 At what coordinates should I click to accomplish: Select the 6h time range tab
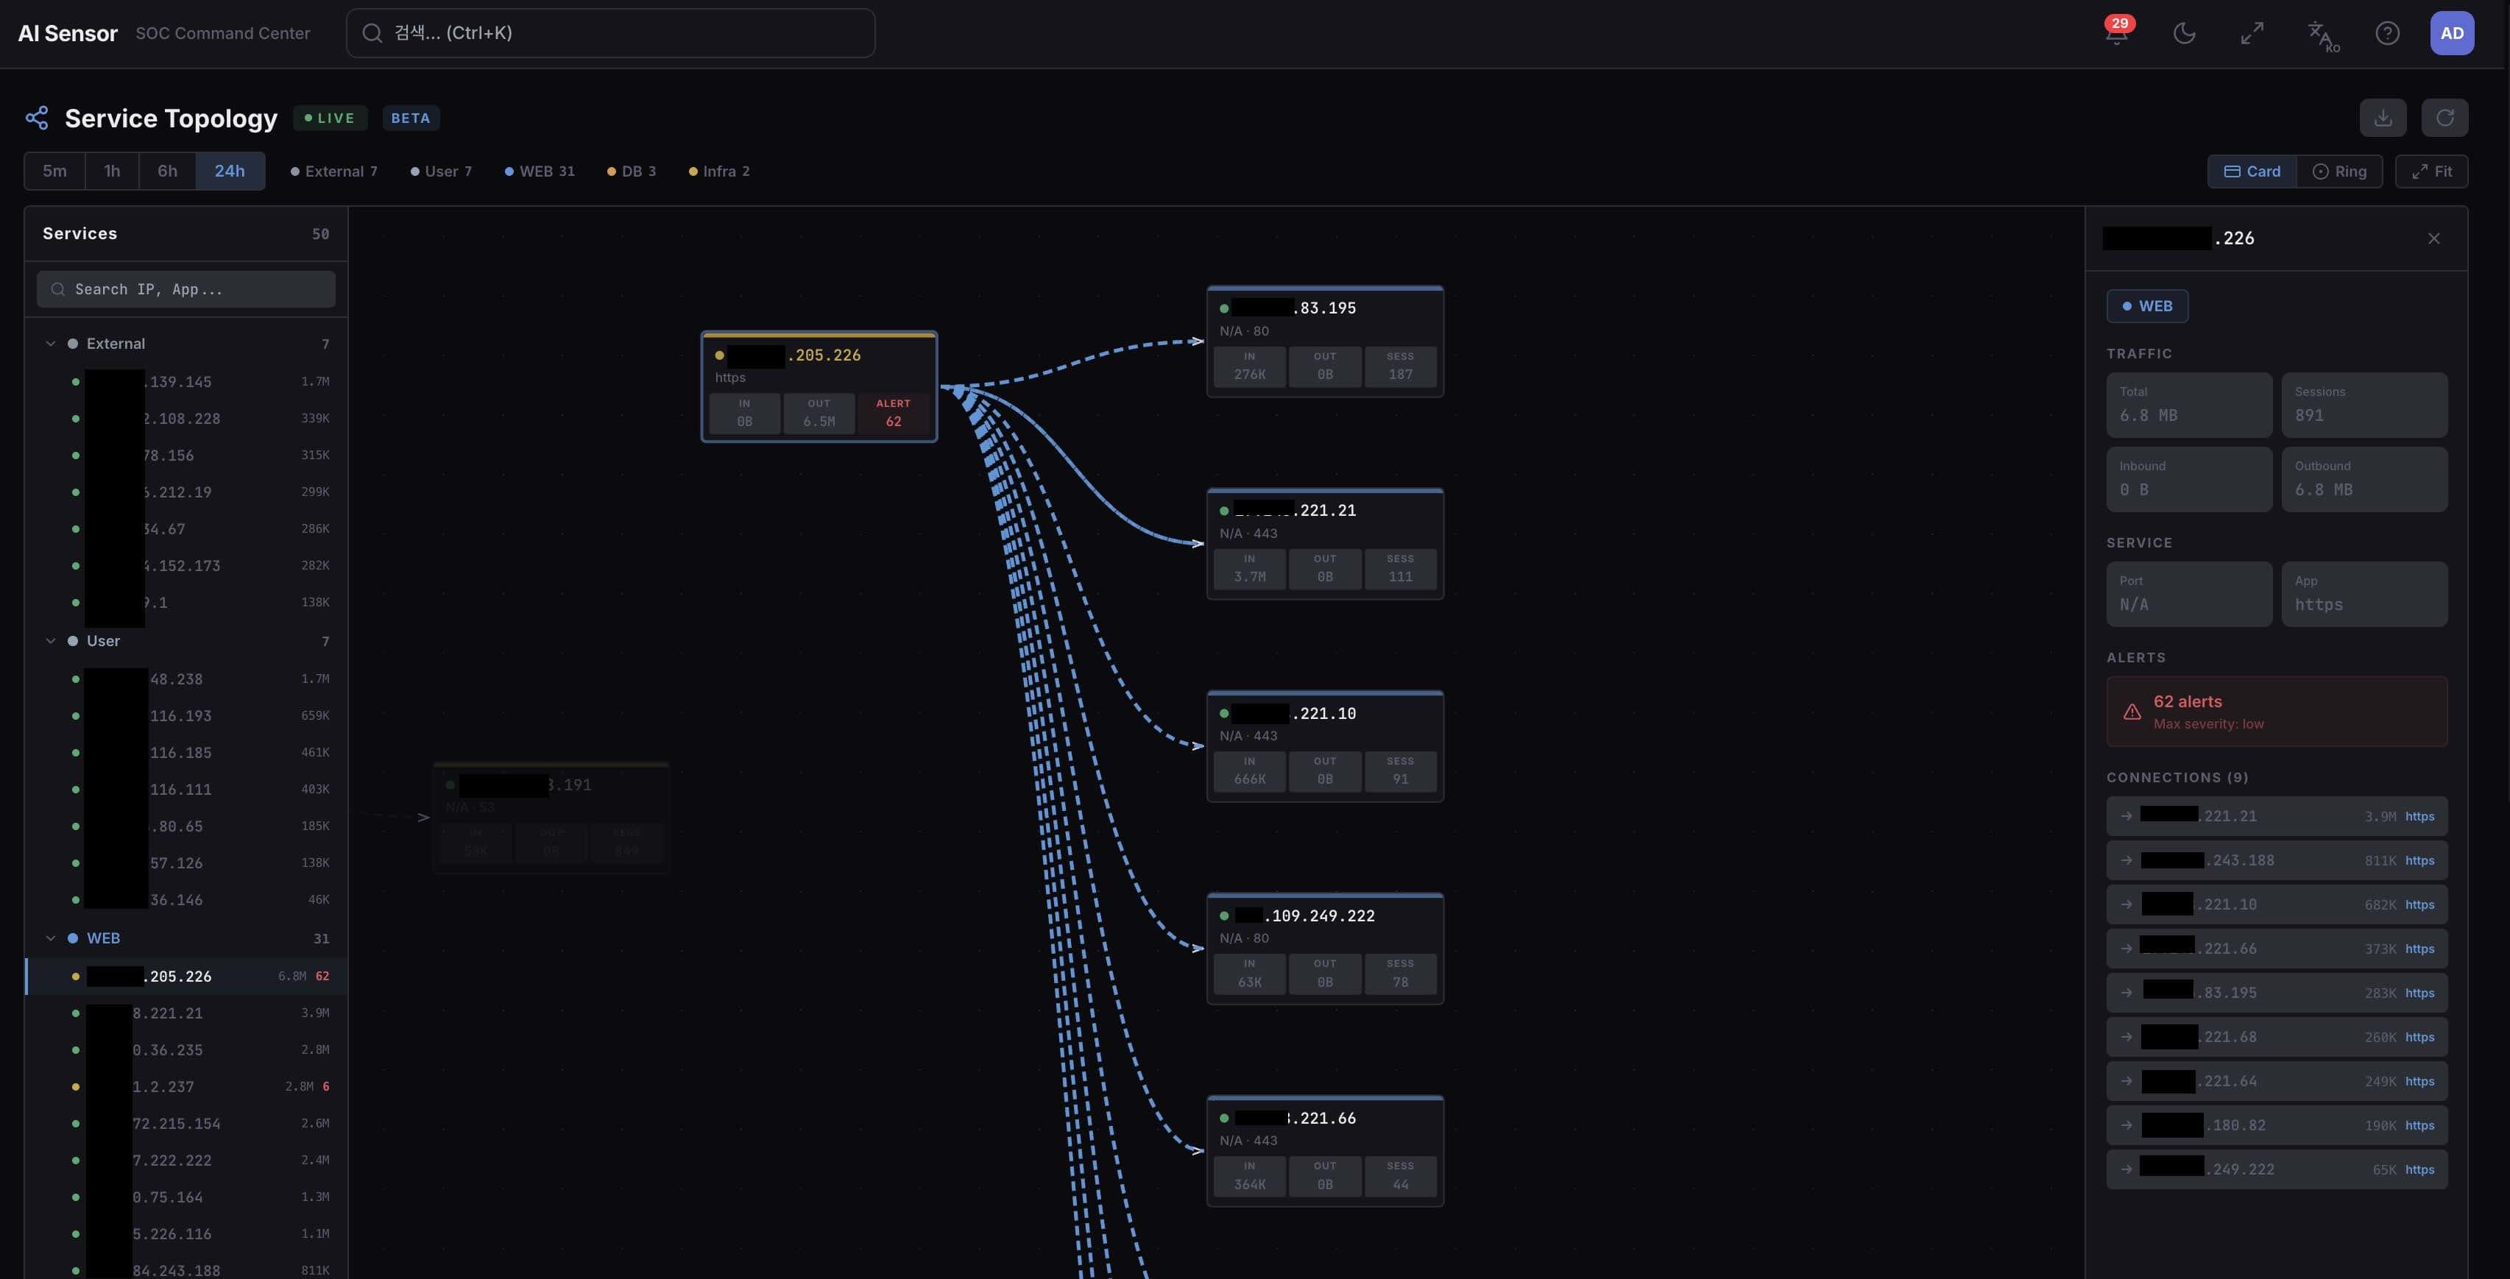click(168, 171)
